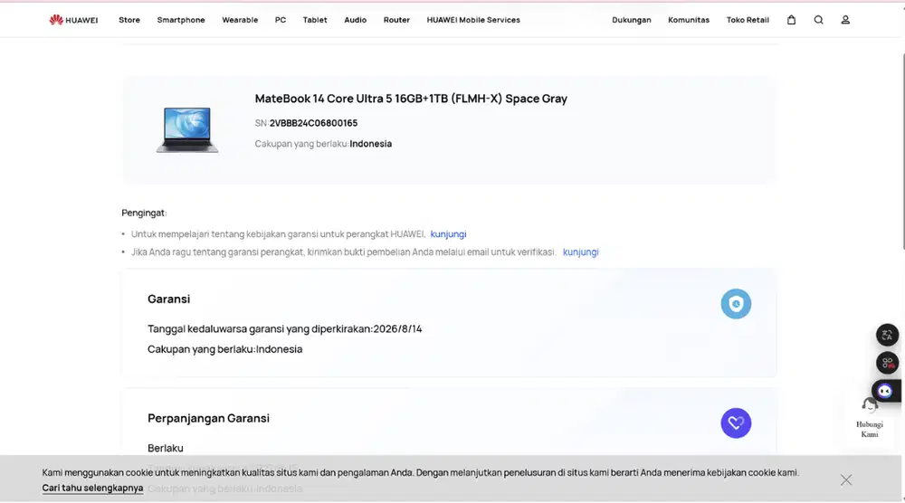Go to Komunitas page

tap(689, 20)
